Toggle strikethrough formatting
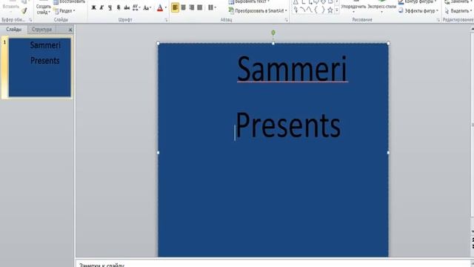This screenshot has height=267, width=474. pos(127,7)
